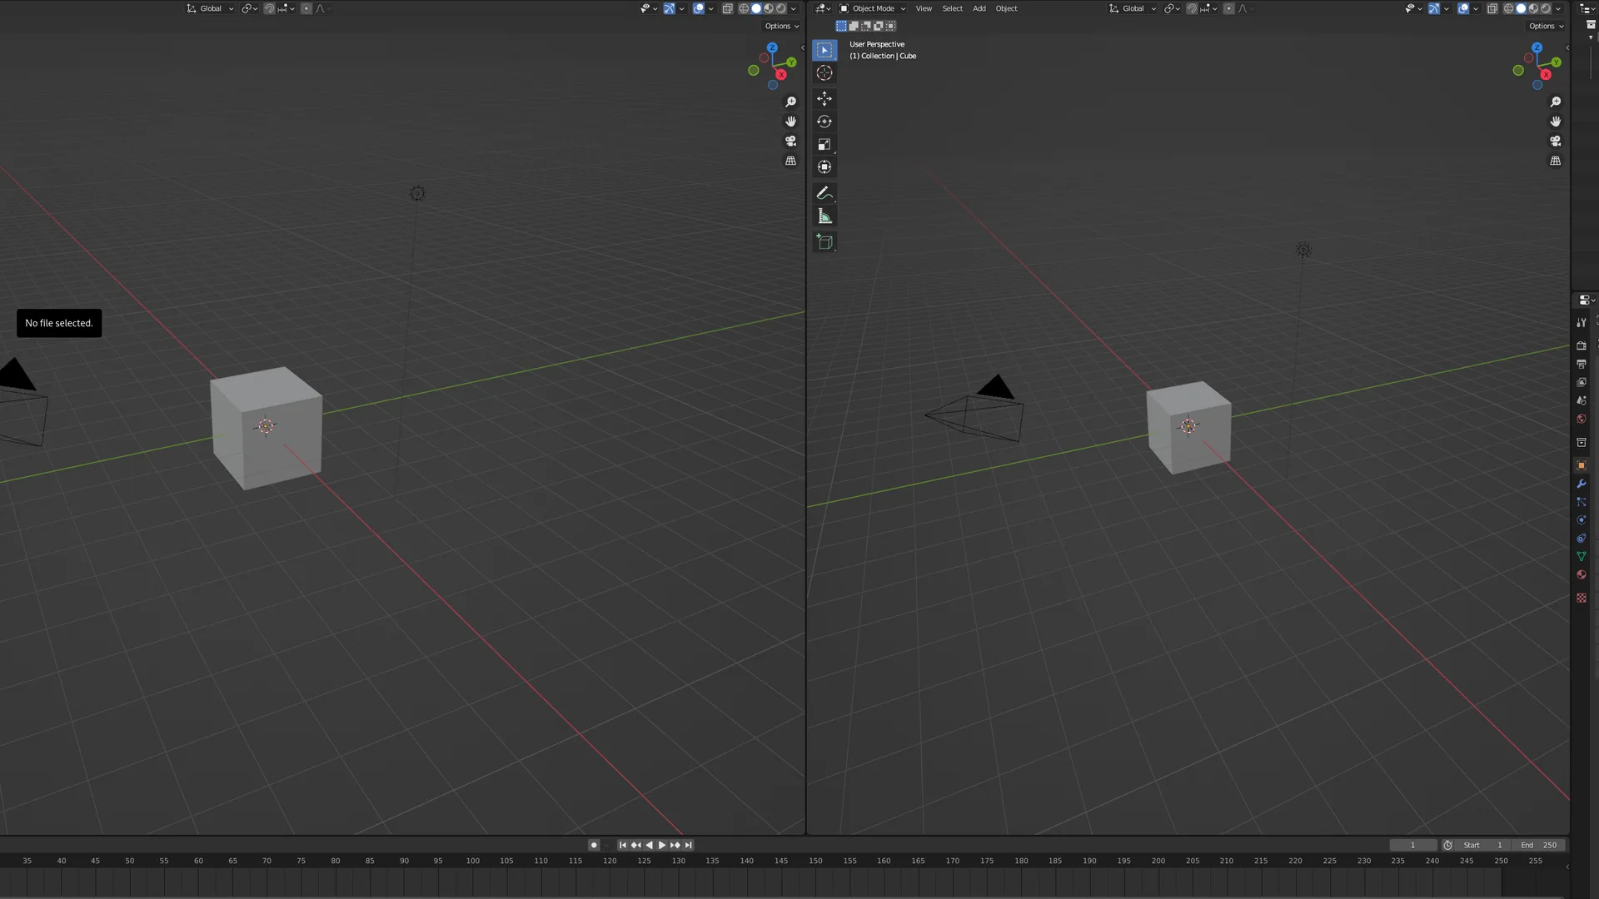Toggle snapping magnet in right viewport header
Image resolution: width=1599 pixels, height=899 pixels.
coord(1192,8)
